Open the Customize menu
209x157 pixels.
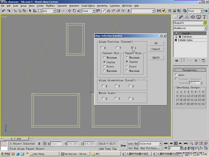click(x=115, y=6)
